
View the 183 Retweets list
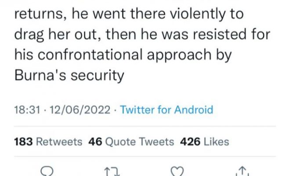[48, 142]
